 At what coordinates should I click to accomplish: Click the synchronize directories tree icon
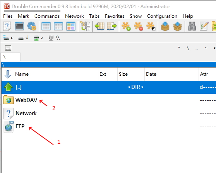(85, 26)
